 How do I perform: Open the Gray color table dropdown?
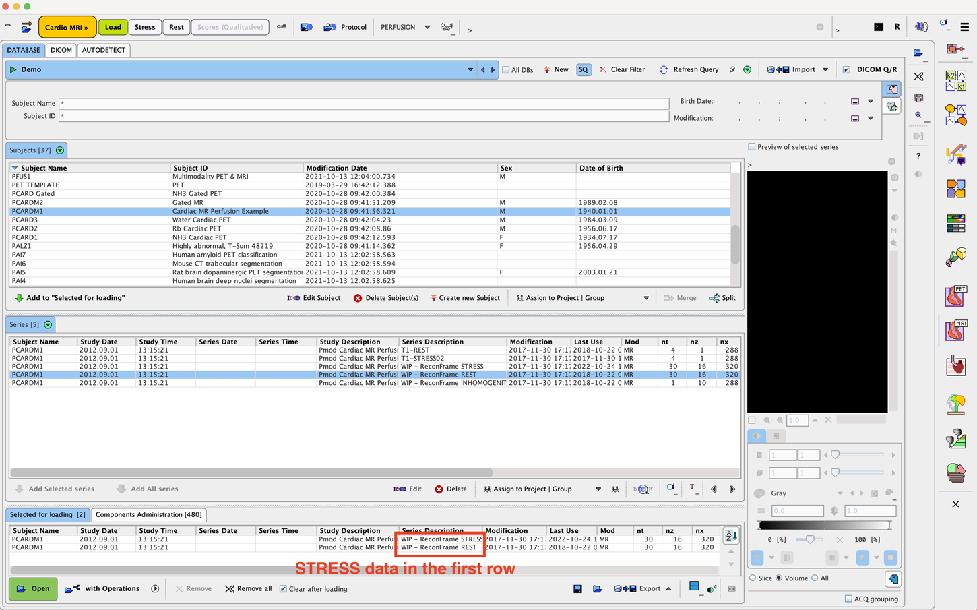[x=840, y=493]
